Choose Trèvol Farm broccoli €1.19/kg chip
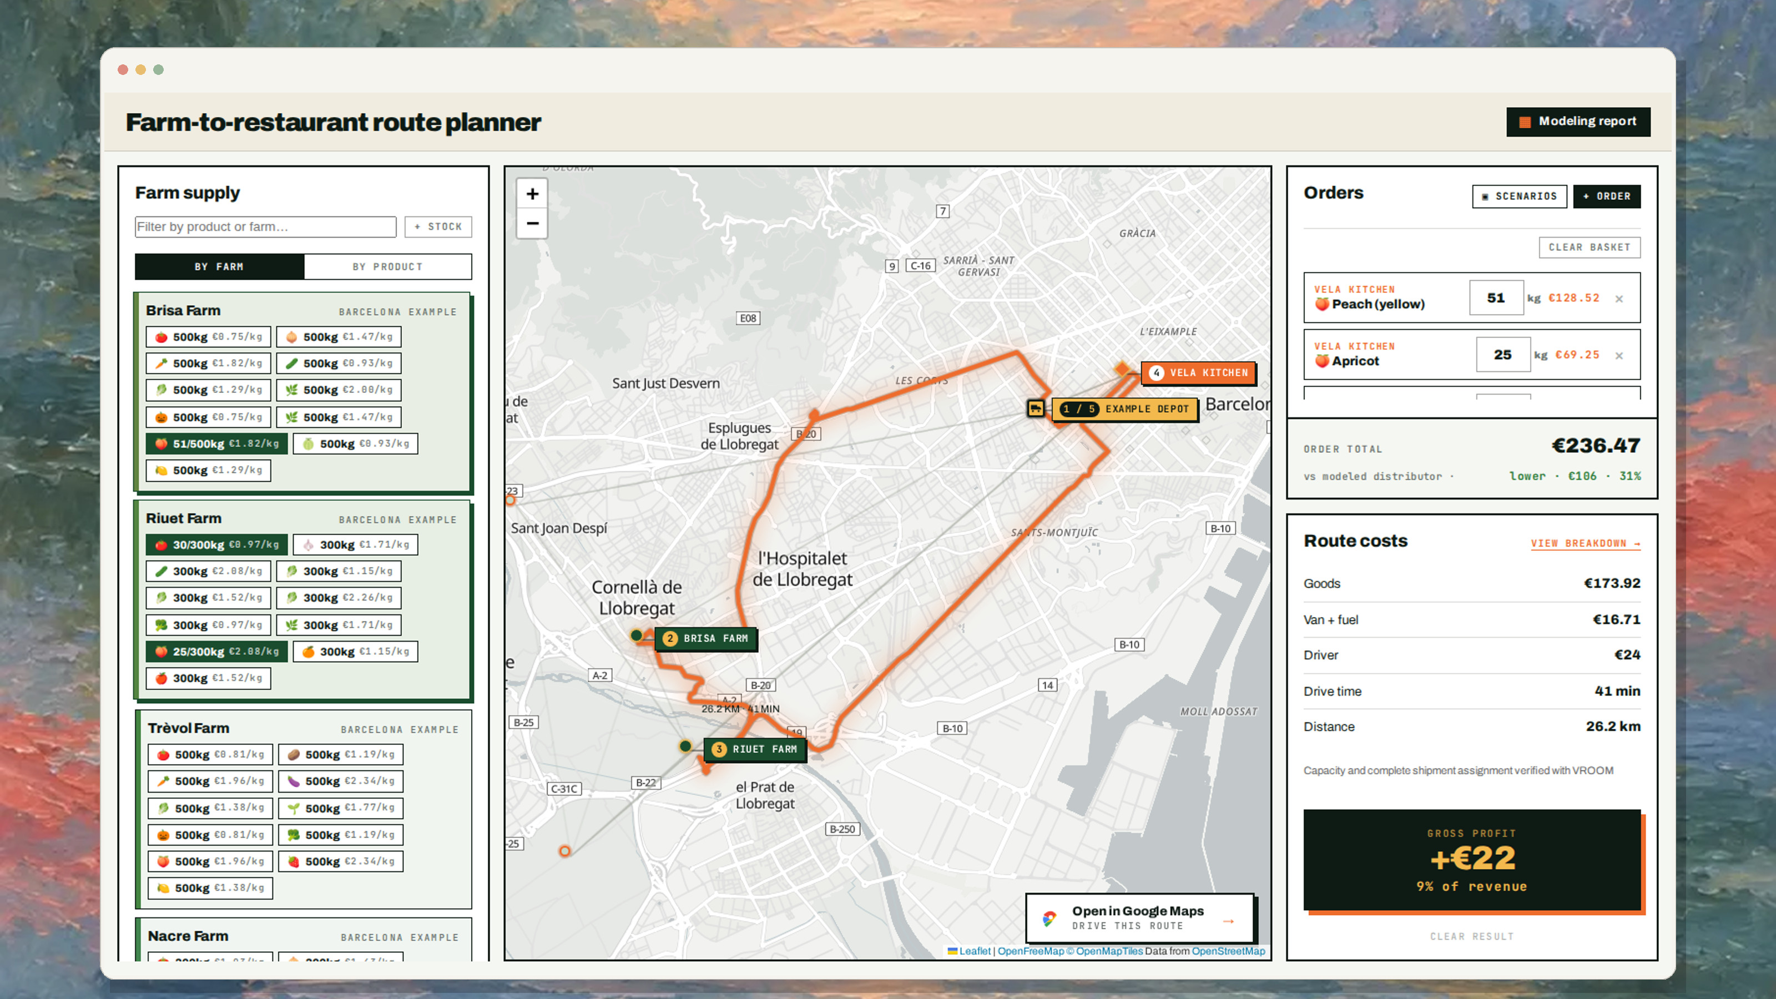 (341, 835)
